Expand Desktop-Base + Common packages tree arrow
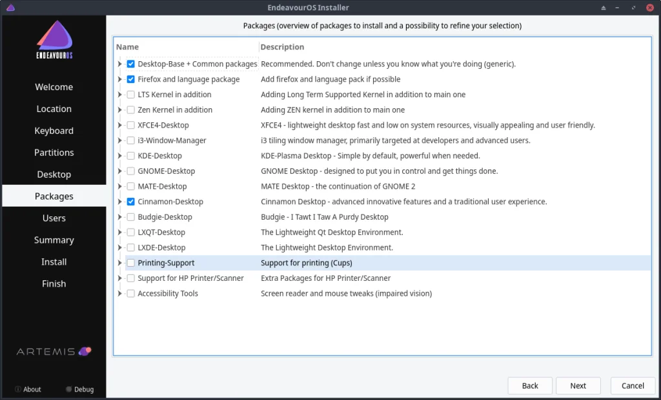The width and height of the screenshot is (661, 400). pos(119,64)
